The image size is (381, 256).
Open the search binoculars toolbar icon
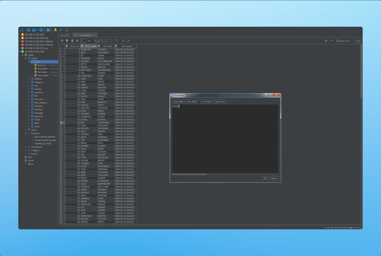(x=48, y=30)
